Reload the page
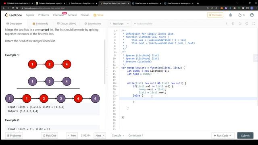Image resolution: width=258 pixels, height=145 pixels. 12,8
